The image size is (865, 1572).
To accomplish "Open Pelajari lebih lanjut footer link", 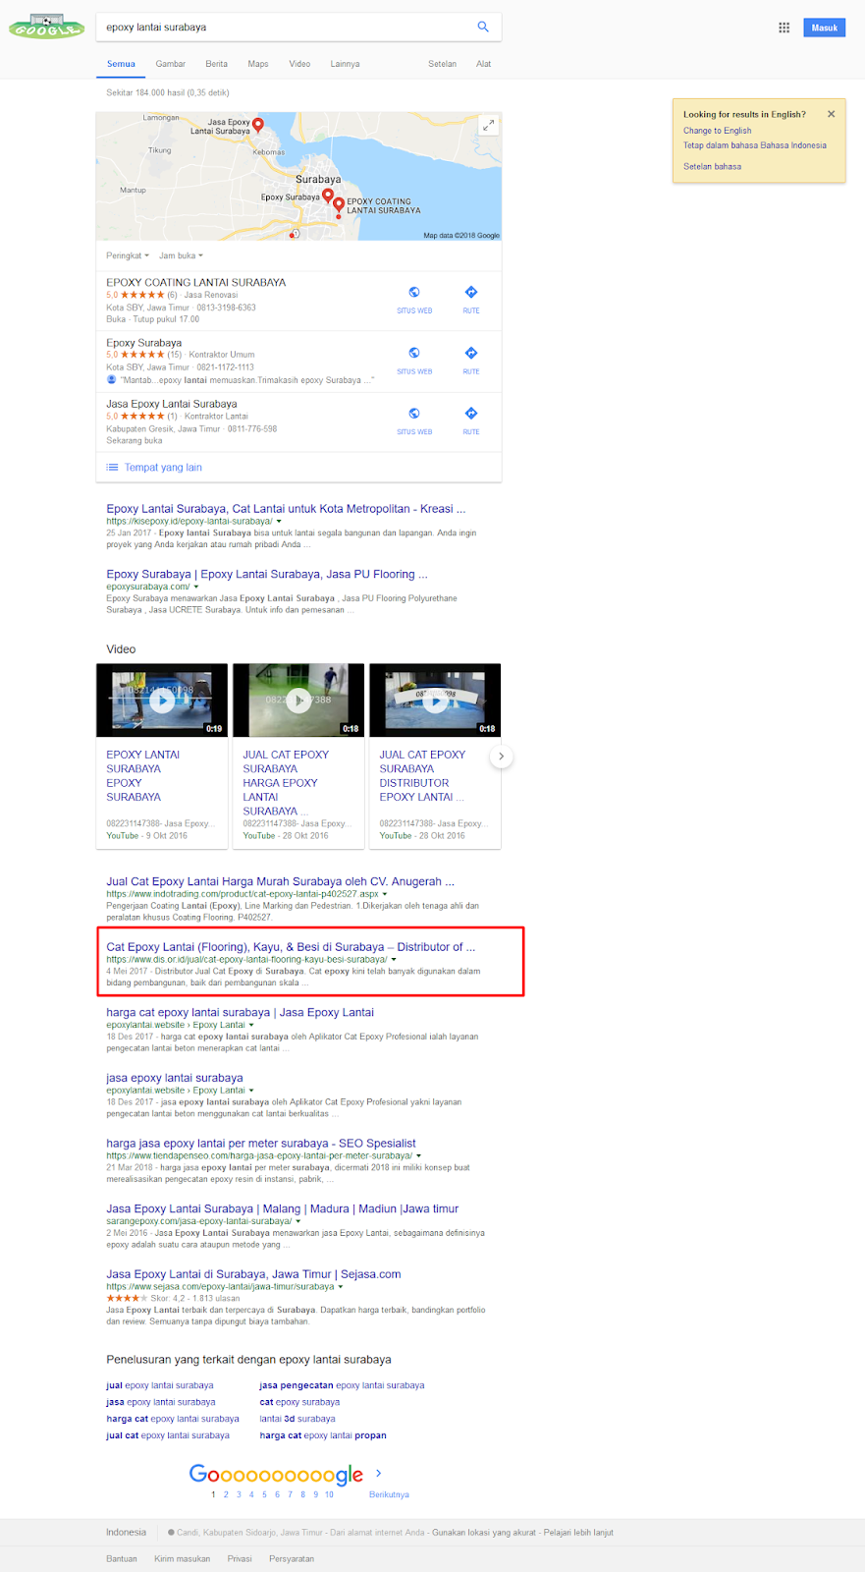I will 578,1533.
